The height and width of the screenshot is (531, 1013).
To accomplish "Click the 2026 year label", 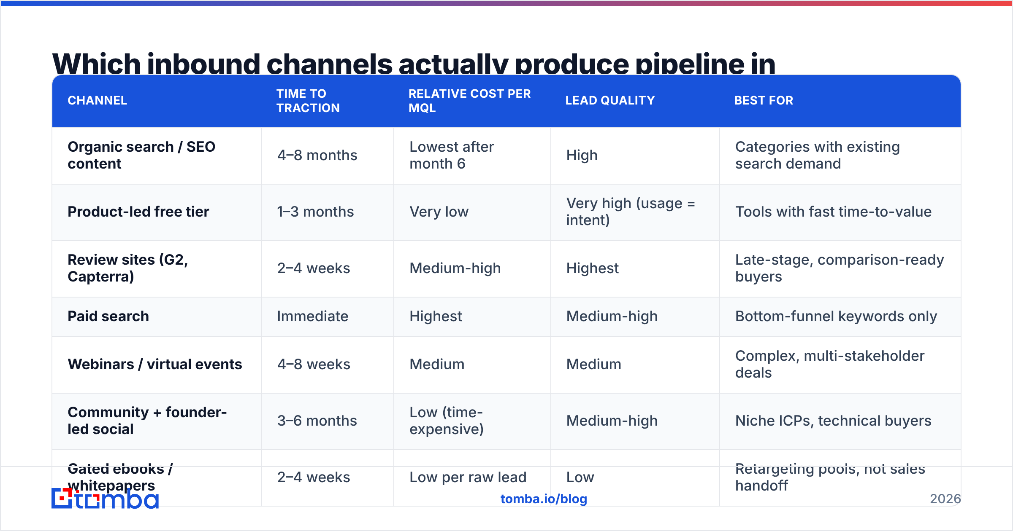I will coord(945,499).
